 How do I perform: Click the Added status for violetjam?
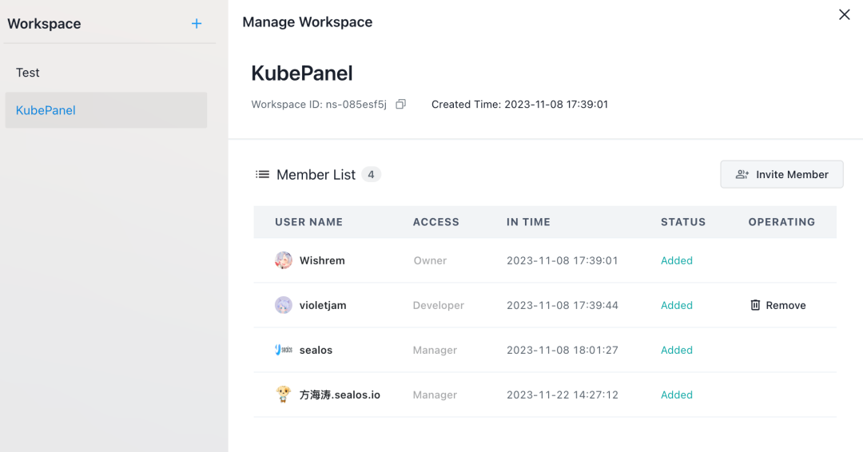coord(677,305)
